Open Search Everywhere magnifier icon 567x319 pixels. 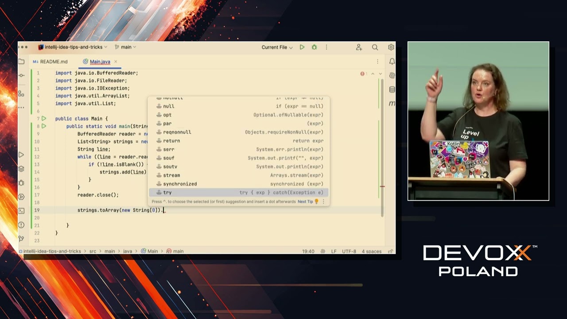click(x=375, y=47)
